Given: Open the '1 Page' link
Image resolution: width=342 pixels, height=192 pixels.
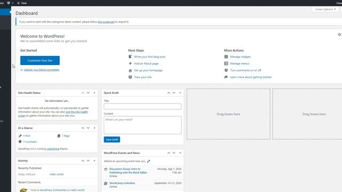Looking at the screenshot, I should pos(66,136).
